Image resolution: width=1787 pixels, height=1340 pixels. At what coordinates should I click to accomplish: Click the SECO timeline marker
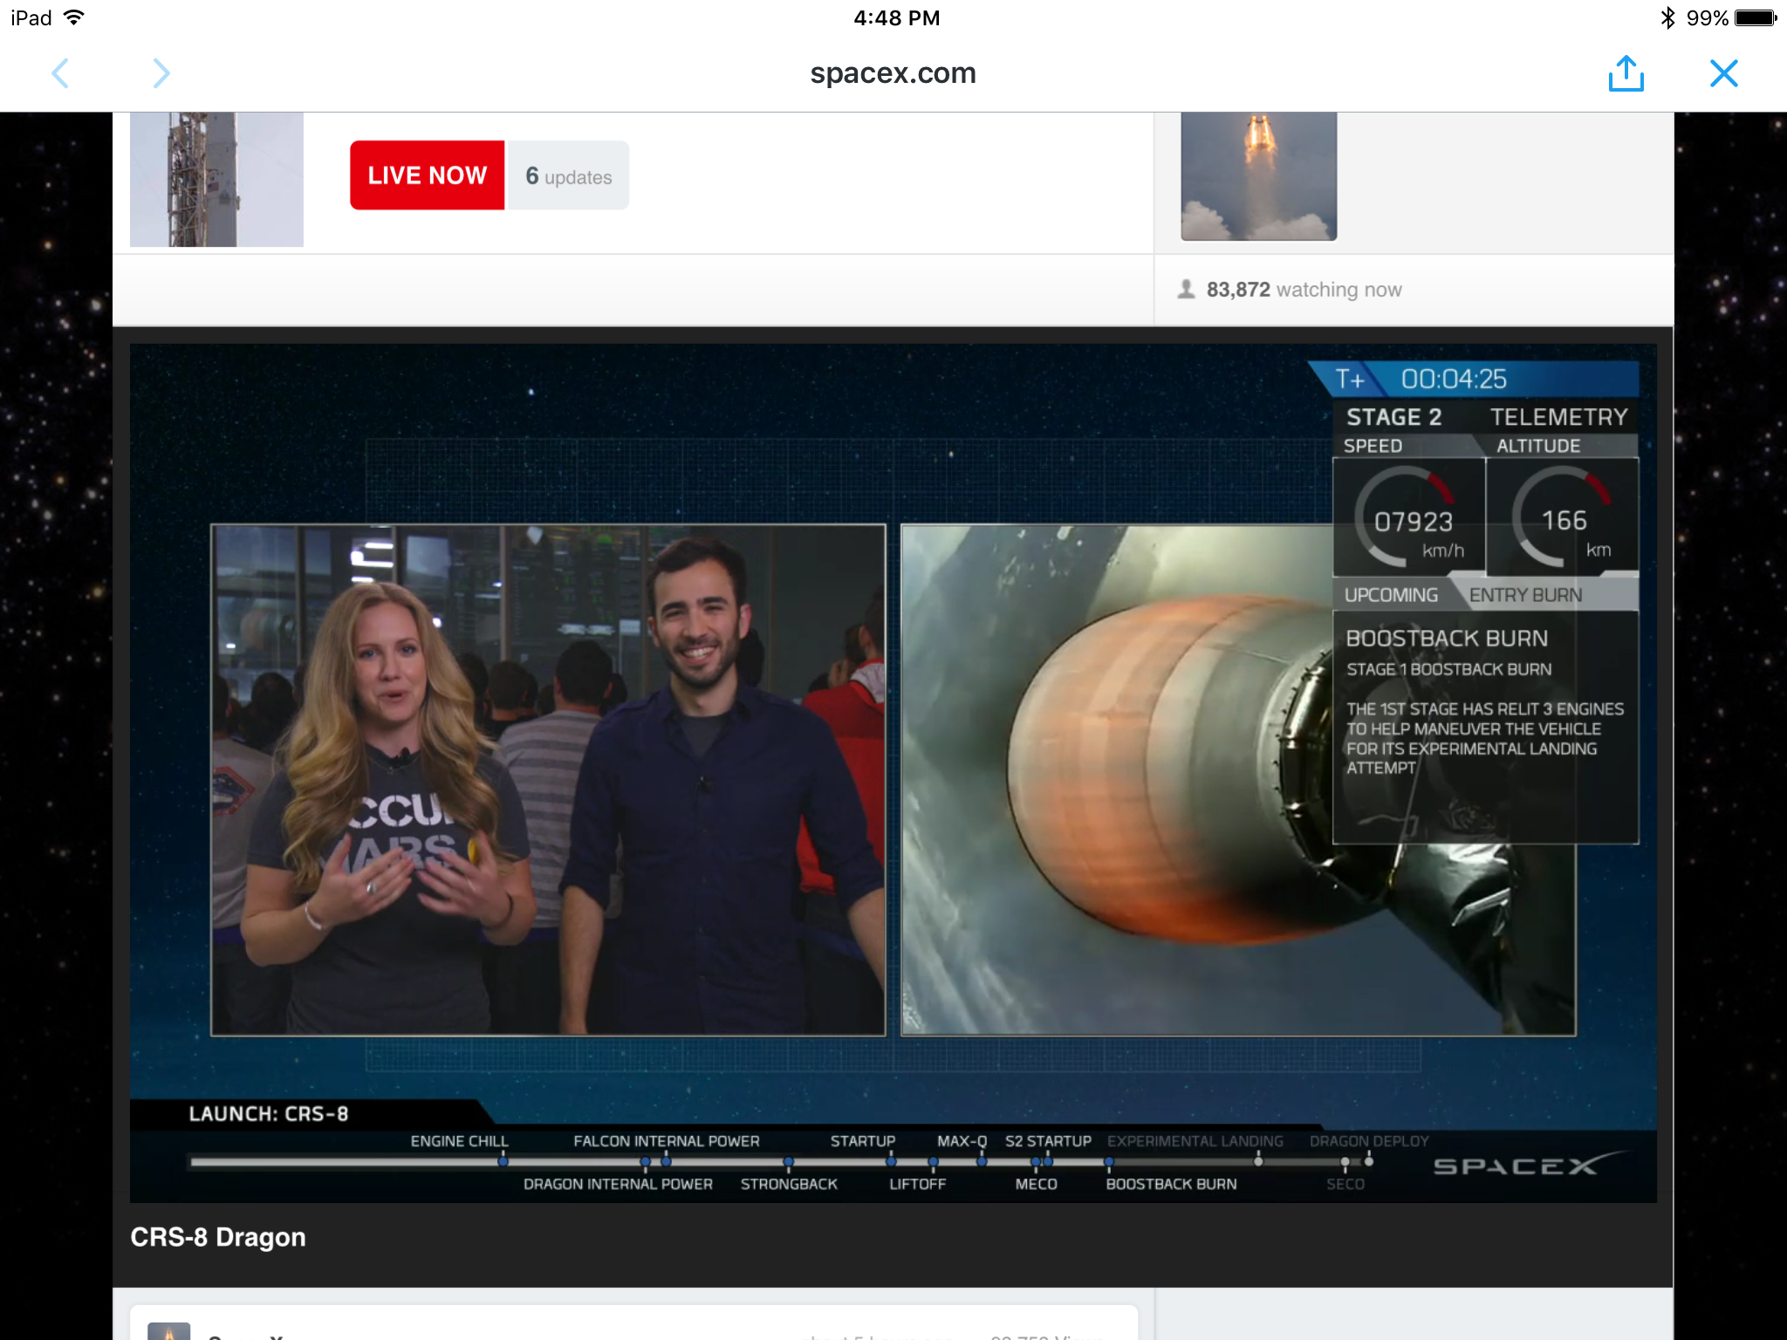[1345, 1162]
